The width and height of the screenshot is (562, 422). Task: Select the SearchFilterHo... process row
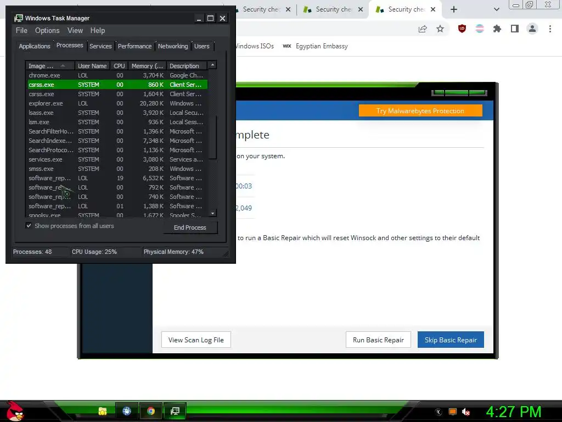tap(117, 131)
